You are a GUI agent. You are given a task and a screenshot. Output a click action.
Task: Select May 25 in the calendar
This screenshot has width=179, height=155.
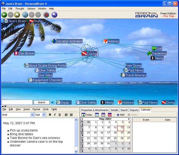point(114,139)
